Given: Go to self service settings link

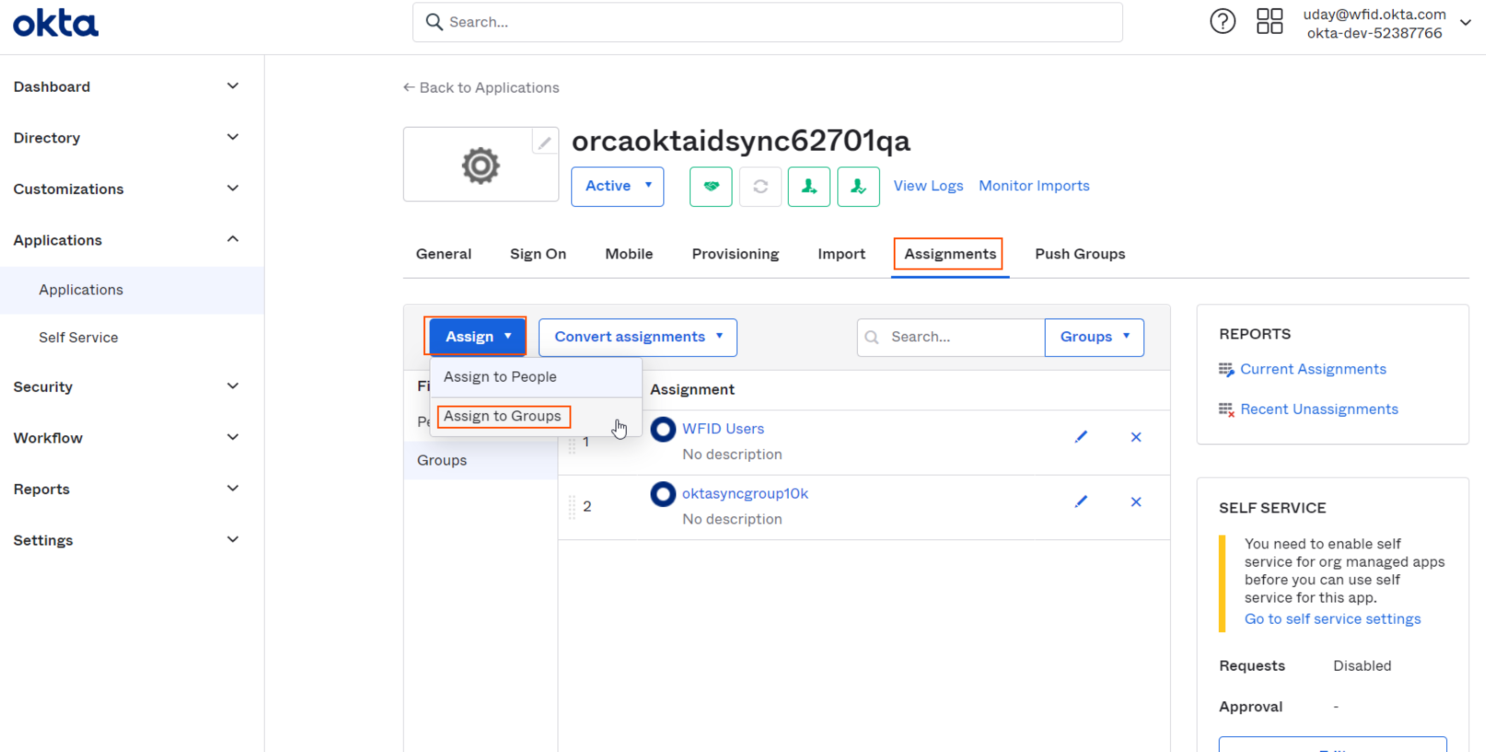Looking at the screenshot, I should click(x=1332, y=619).
